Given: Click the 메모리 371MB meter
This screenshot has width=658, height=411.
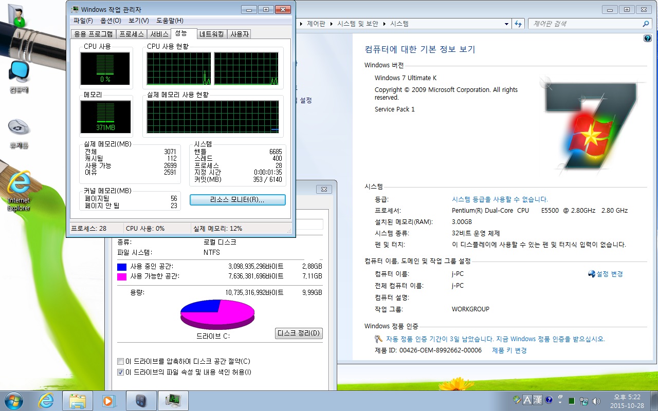Looking at the screenshot, I should tap(105, 117).
